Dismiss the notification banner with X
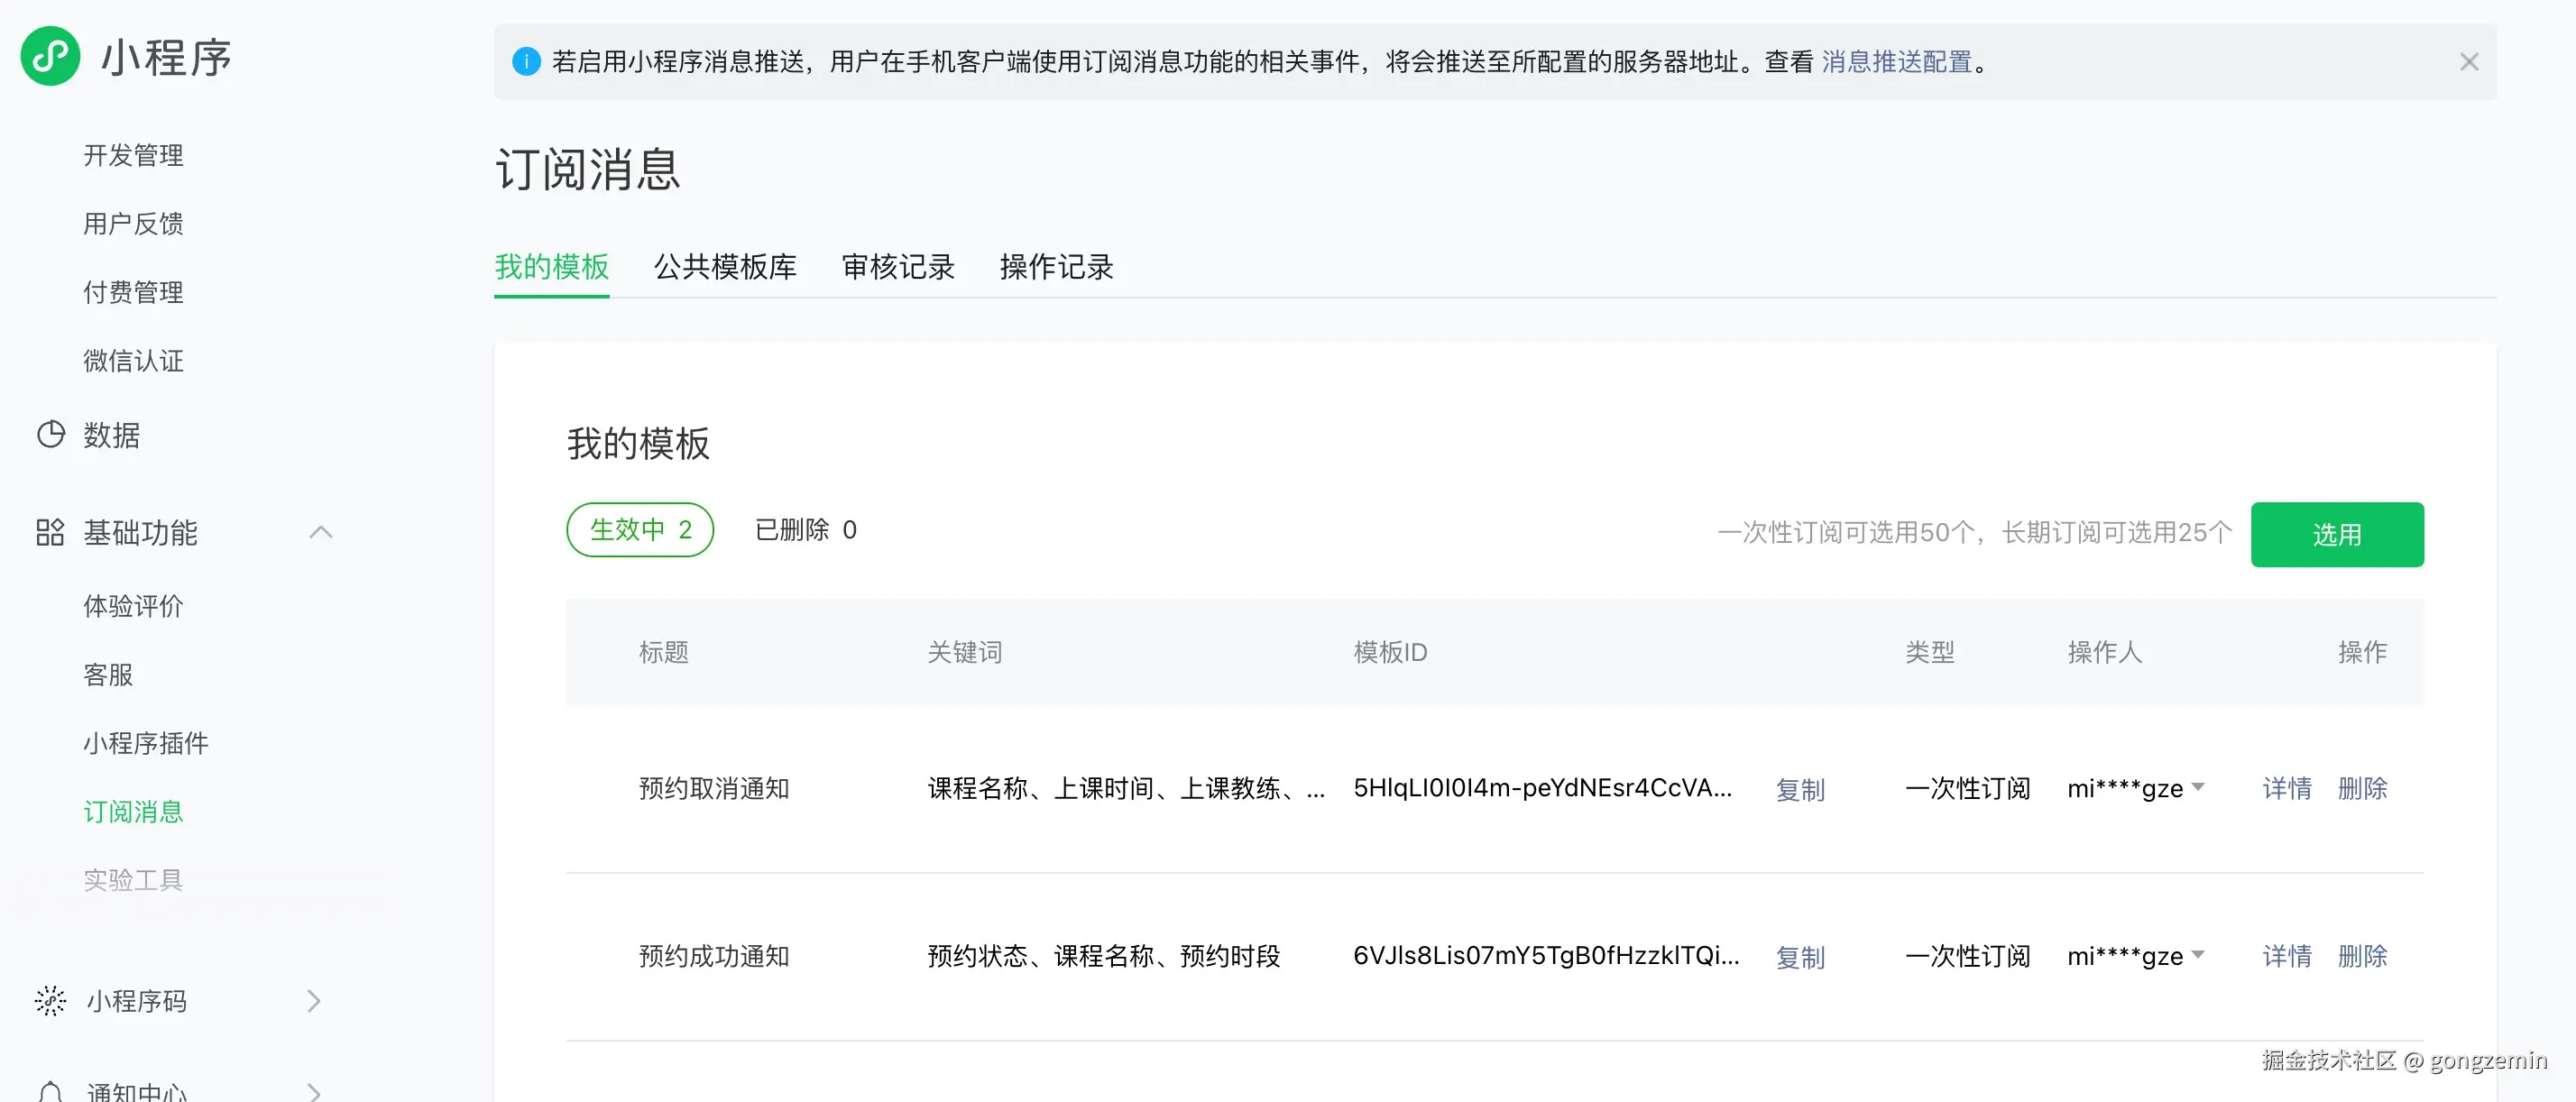2576x1102 pixels. click(2468, 62)
